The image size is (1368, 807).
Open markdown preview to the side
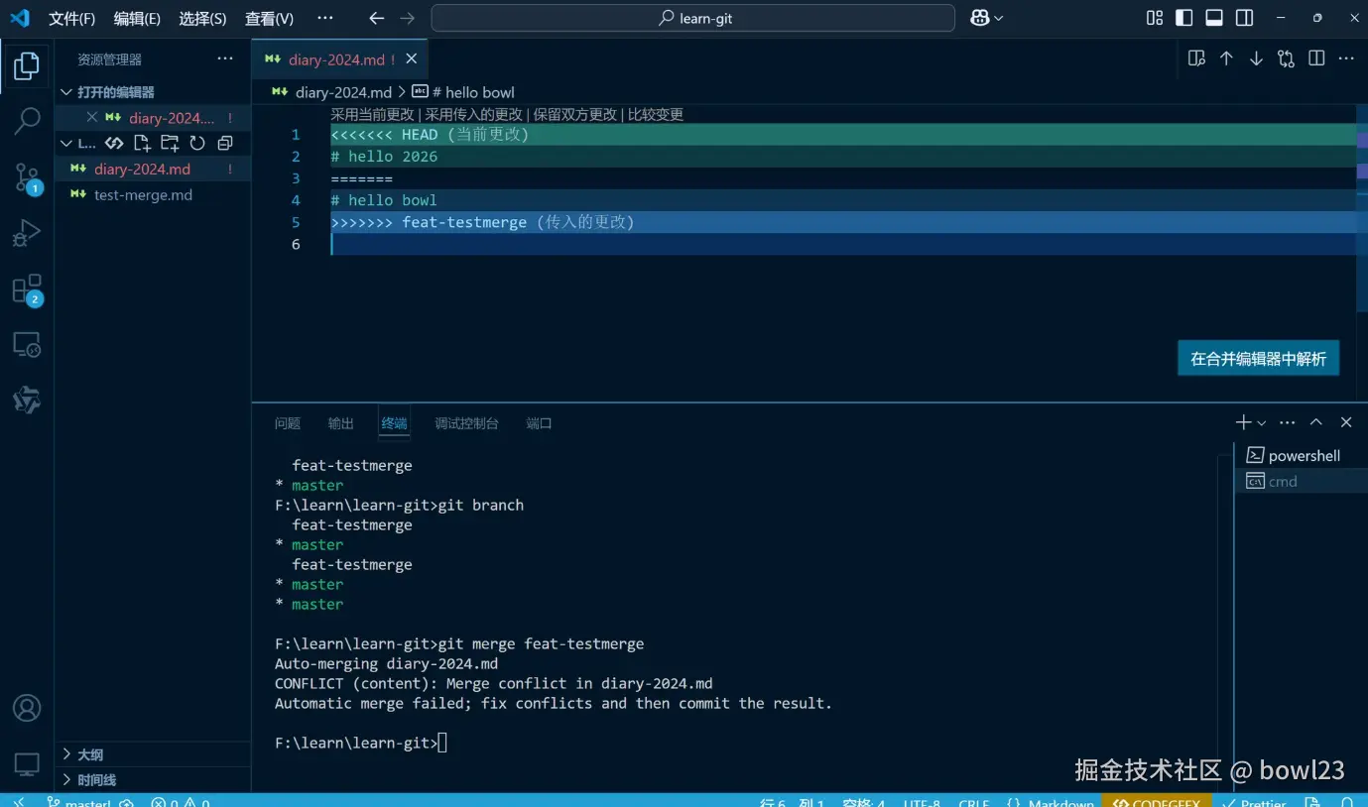tap(1196, 58)
